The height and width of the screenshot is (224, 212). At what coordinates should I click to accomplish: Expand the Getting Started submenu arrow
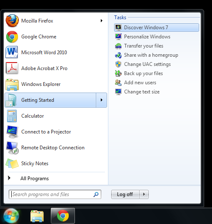tap(102, 100)
